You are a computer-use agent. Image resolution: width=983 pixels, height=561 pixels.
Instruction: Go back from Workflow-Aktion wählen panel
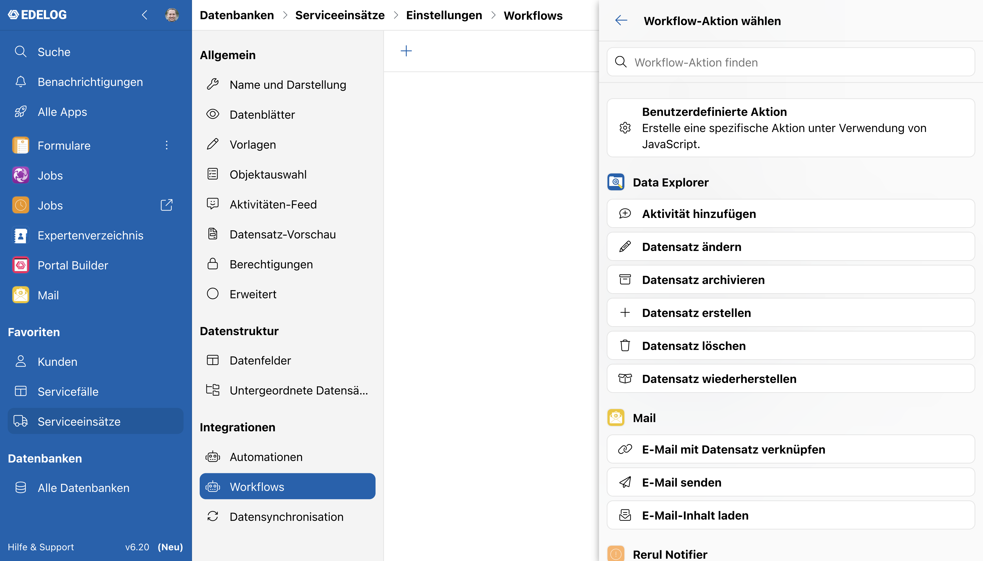tap(621, 20)
